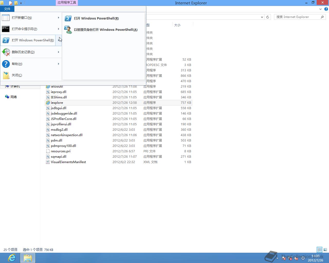This screenshot has width=329, height=263.
Task: Switch to details view in the status bar
Action: 319,249
